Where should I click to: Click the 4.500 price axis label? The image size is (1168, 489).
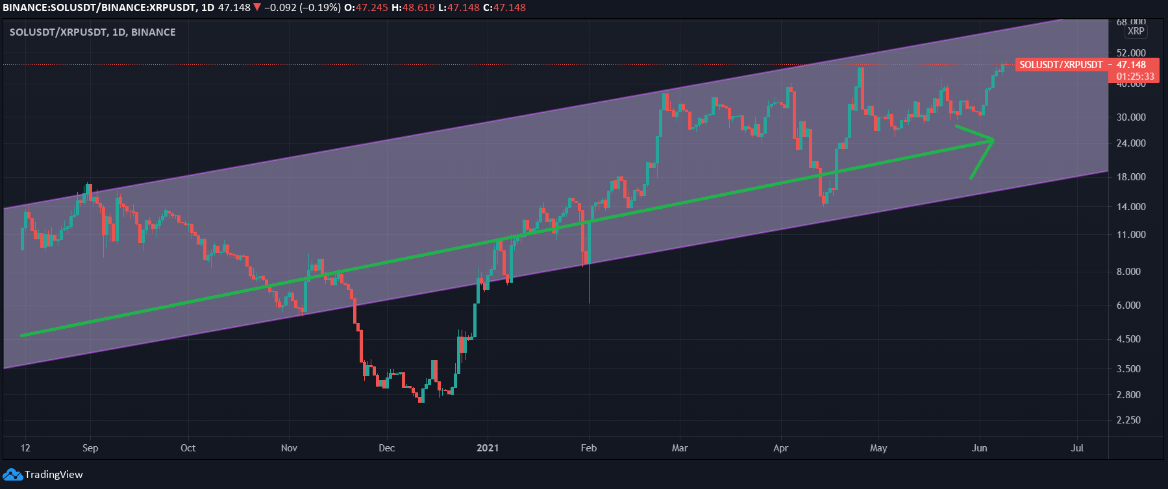click(1128, 339)
